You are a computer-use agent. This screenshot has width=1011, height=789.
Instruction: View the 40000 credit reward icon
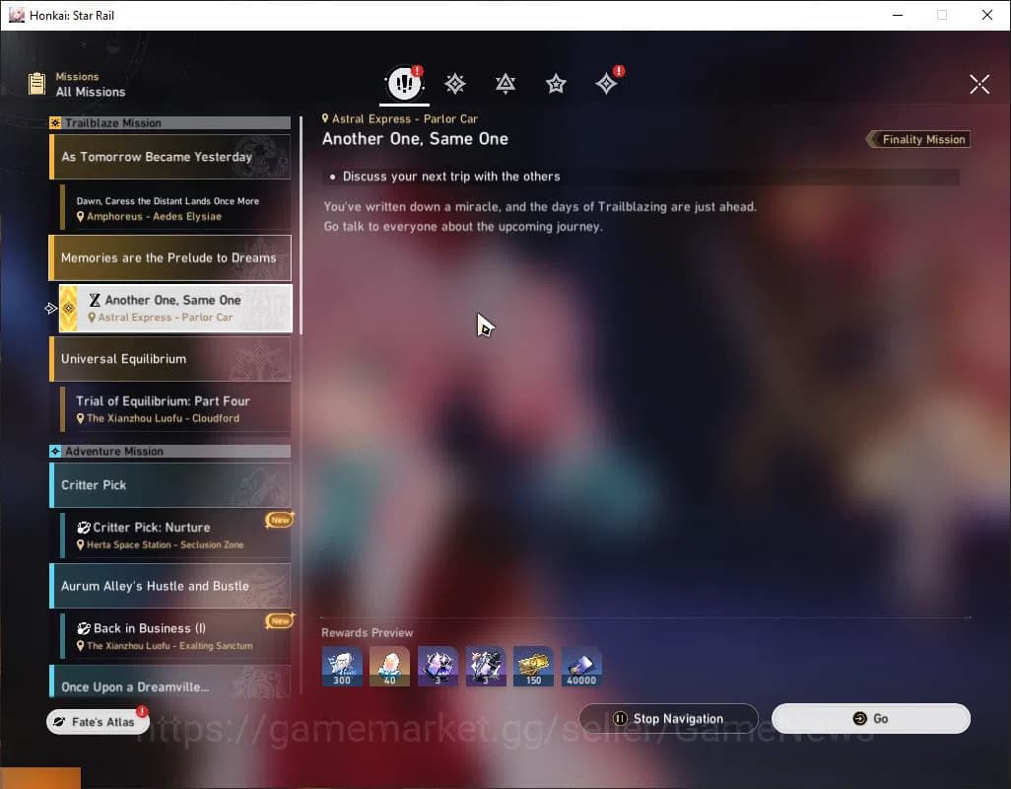pyautogui.click(x=581, y=666)
